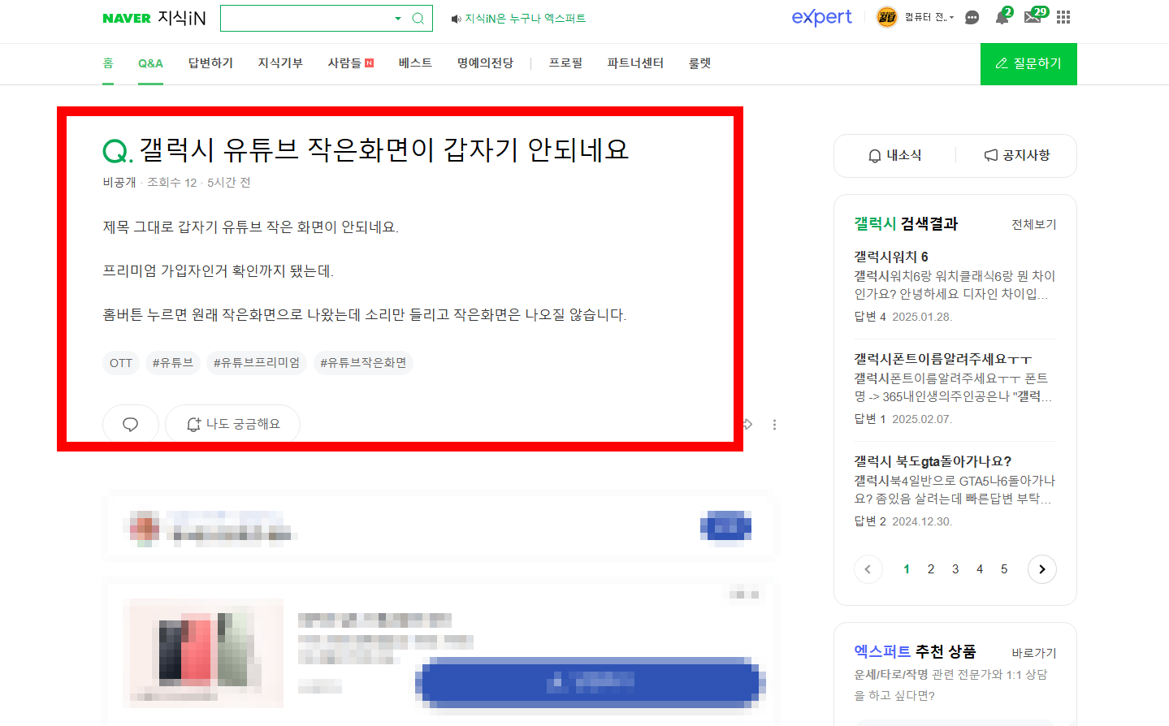Open the '갤럭시 북도gta돌아가나요?' result
This screenshot has width=1169, height=726.
click(933, 461)
